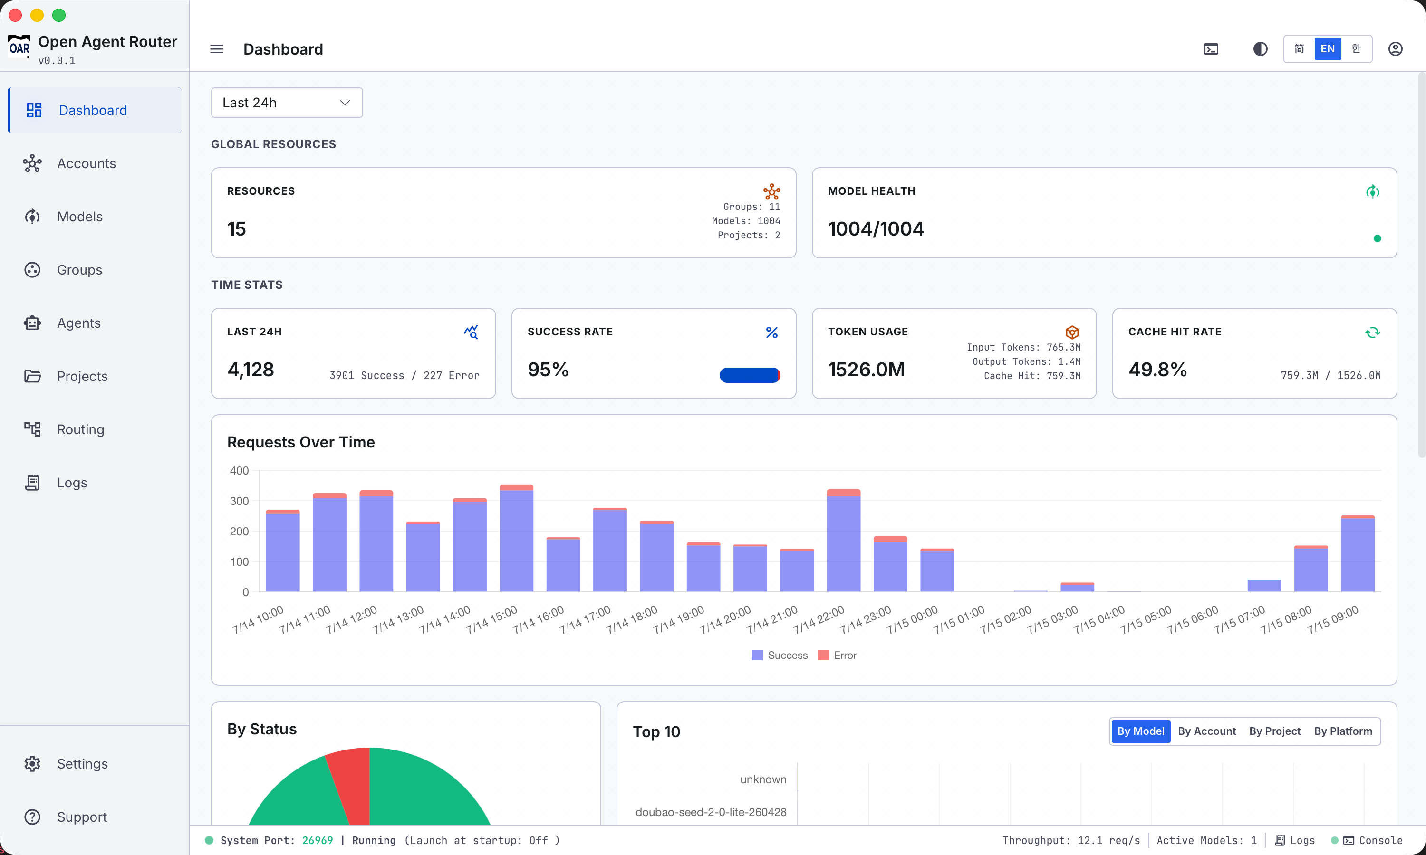This screenshot has height=855, width=1426.
Task: Click the 1004/1004 model health value
Action: click(876, 229)
